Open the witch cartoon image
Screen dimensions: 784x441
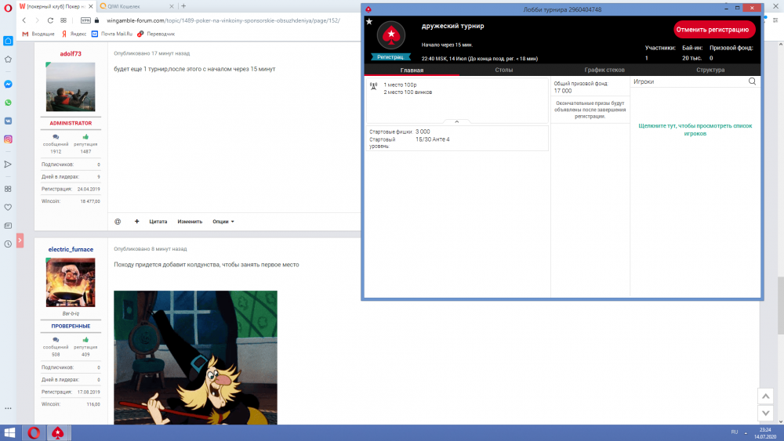click(195, 358)
